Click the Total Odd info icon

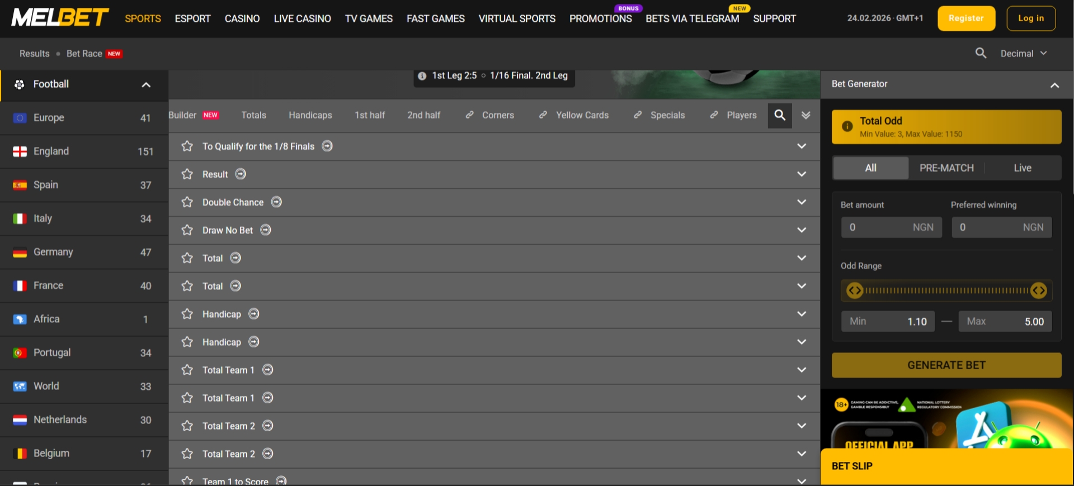[x=847, y=126]
